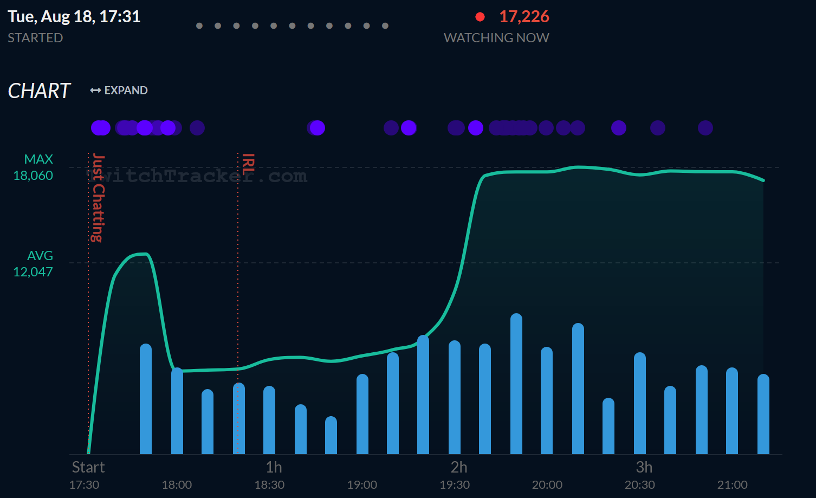Click the '21:00' time label
Screen dimensions: 816x498
(733, 485)
